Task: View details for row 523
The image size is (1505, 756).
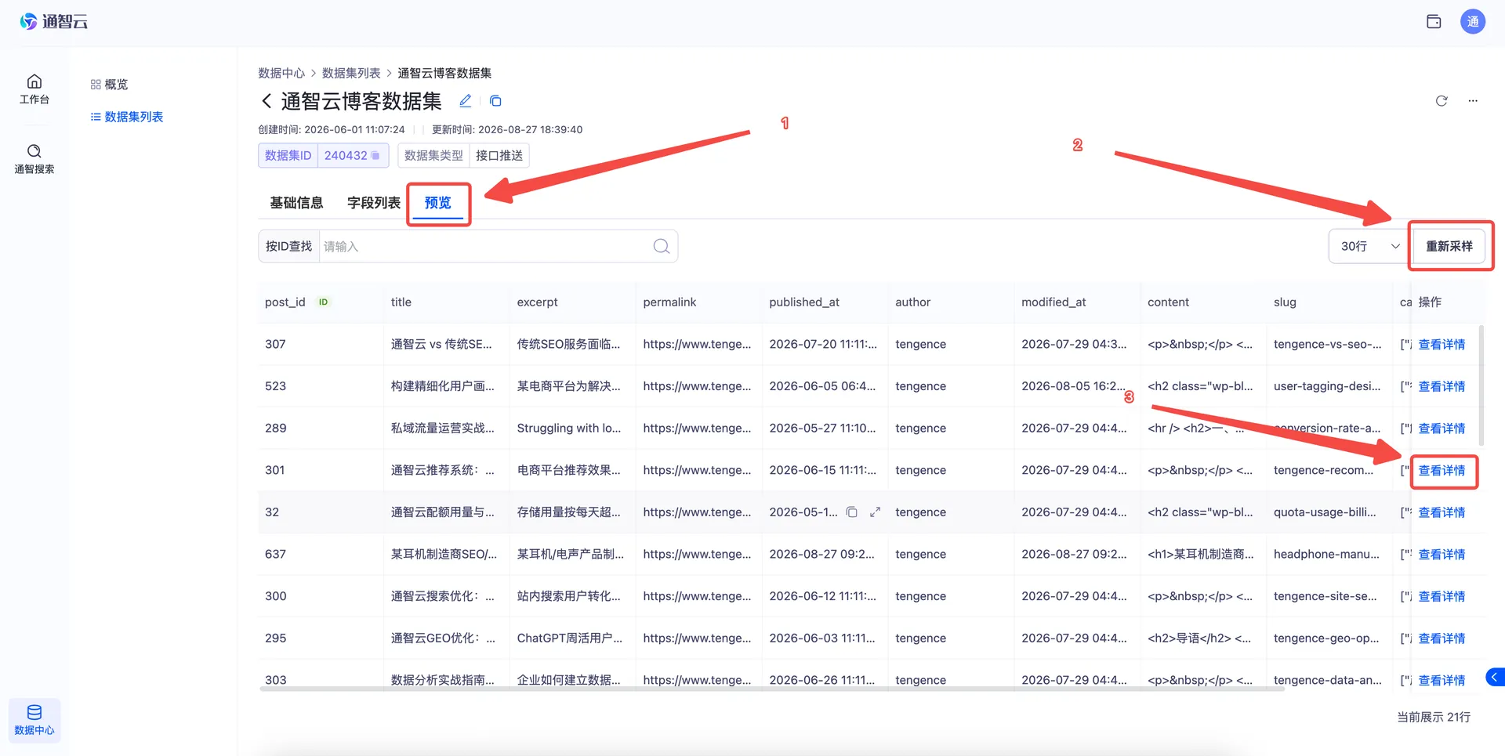Action: click(1442, 386)
